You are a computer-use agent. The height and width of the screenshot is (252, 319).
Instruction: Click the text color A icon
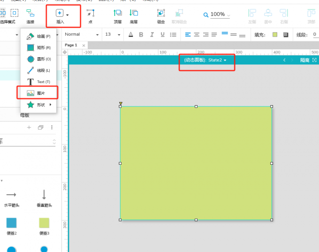pyautogui.click(x=131, y=35)
